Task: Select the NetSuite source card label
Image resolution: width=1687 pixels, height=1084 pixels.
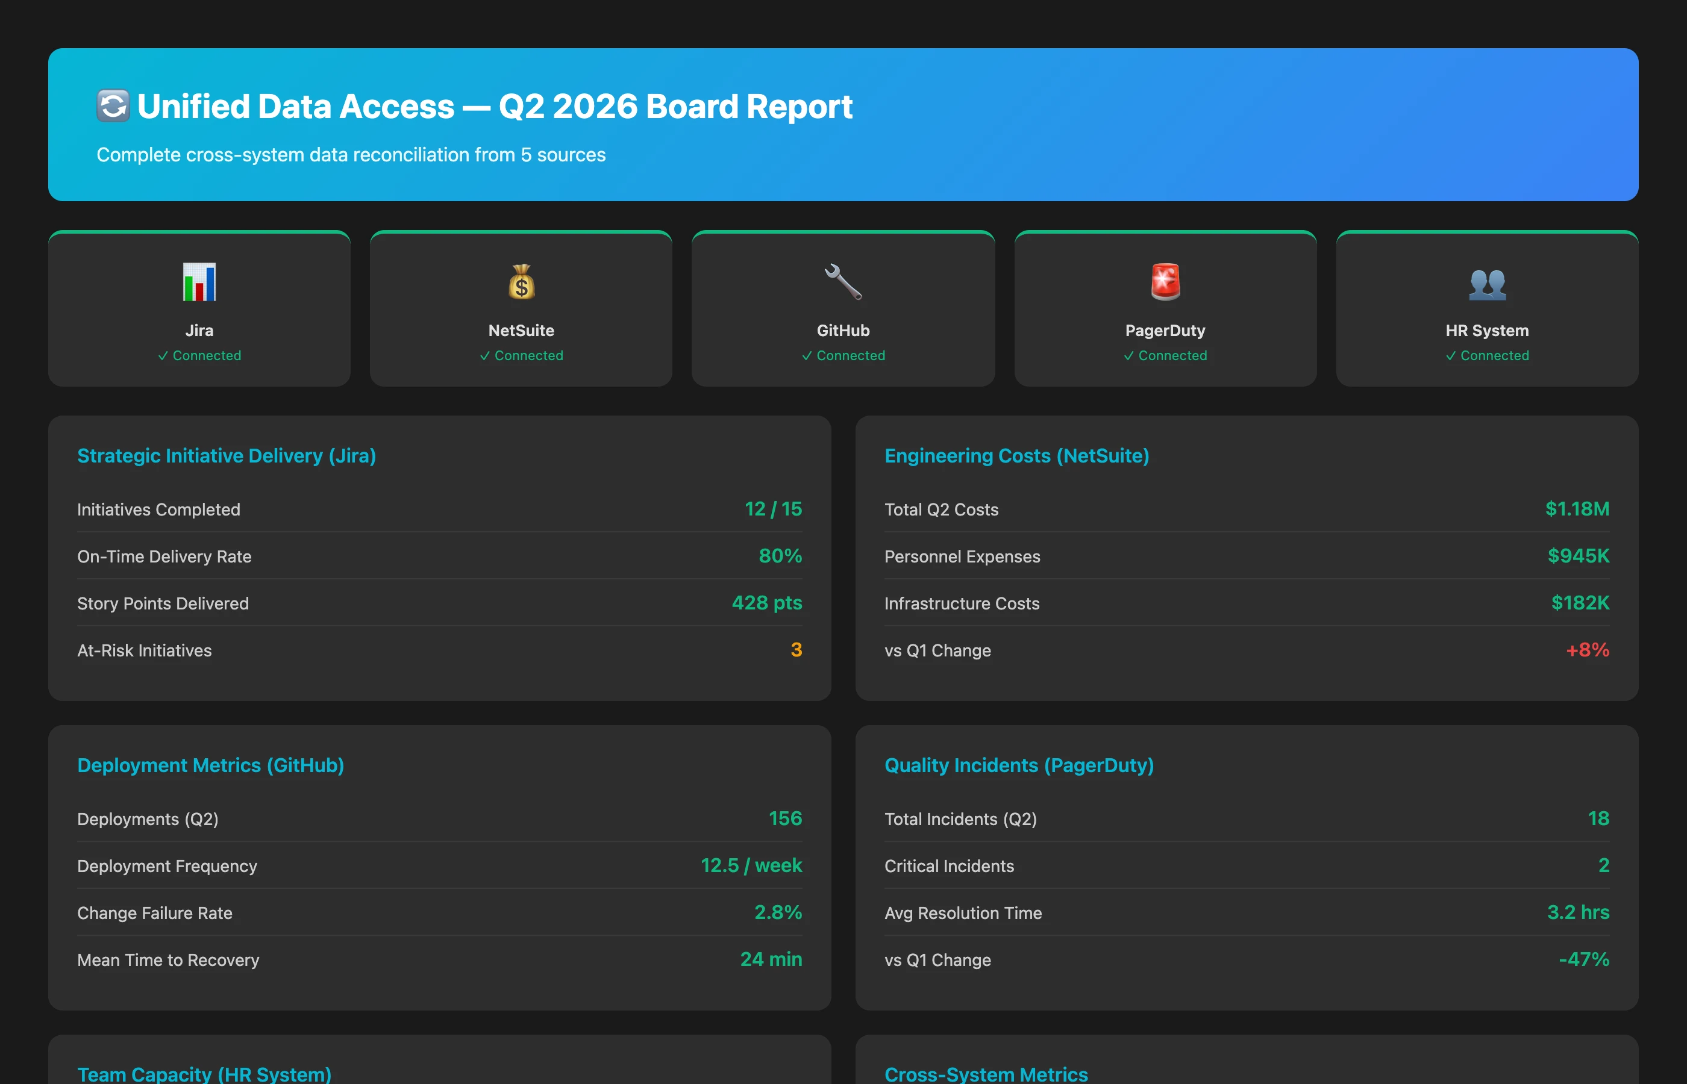Action: pos(521,330)
